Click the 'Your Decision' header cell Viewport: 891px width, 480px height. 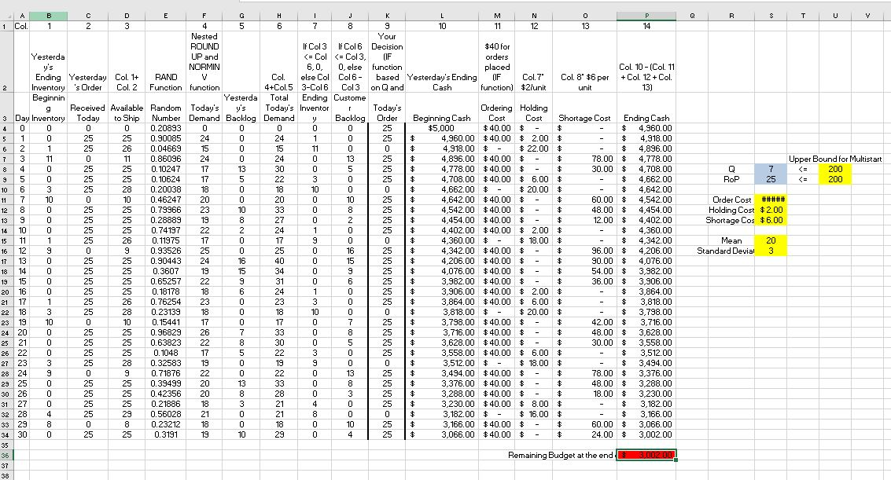387,62
